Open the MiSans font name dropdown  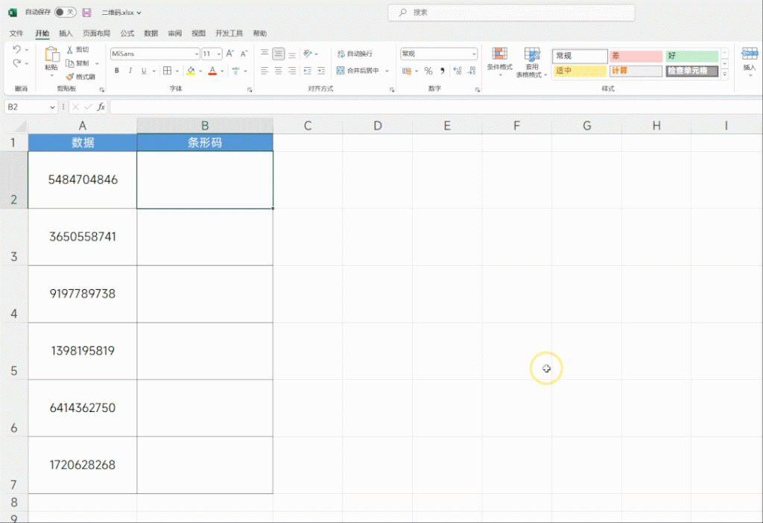[196, 54]
